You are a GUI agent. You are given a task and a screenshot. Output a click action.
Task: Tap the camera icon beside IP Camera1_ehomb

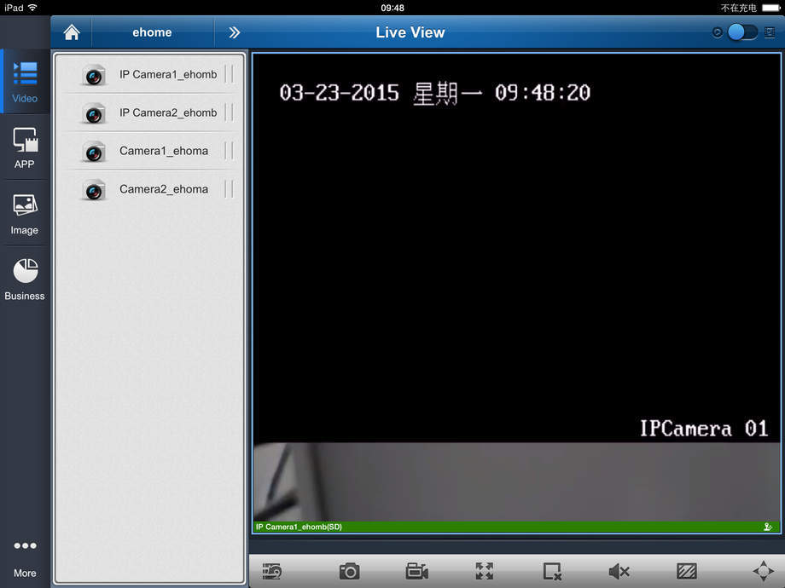tap(94, 76)
